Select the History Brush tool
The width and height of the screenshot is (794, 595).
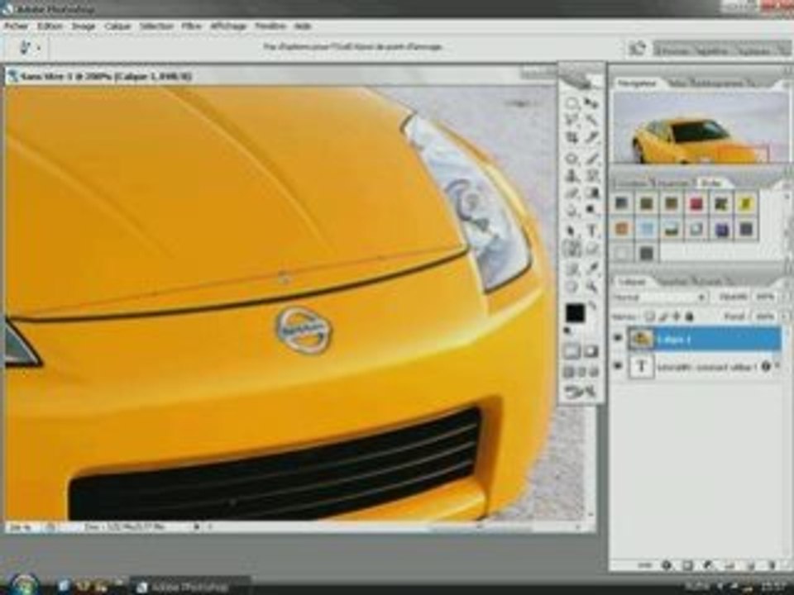click(591, 176)
